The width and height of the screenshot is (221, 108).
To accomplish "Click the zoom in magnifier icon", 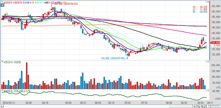I will (x=202, y=106).
